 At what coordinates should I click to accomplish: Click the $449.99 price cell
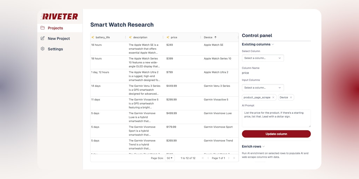point(171,86)
